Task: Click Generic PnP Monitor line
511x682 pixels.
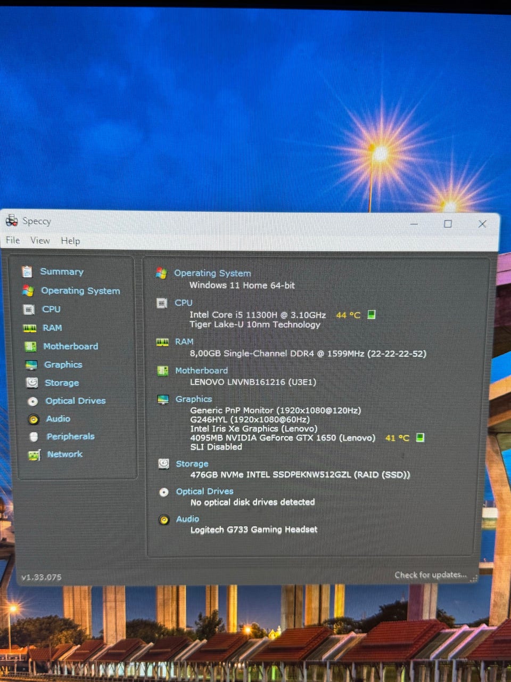Action: pyautogui.click(x=276, y=411)
